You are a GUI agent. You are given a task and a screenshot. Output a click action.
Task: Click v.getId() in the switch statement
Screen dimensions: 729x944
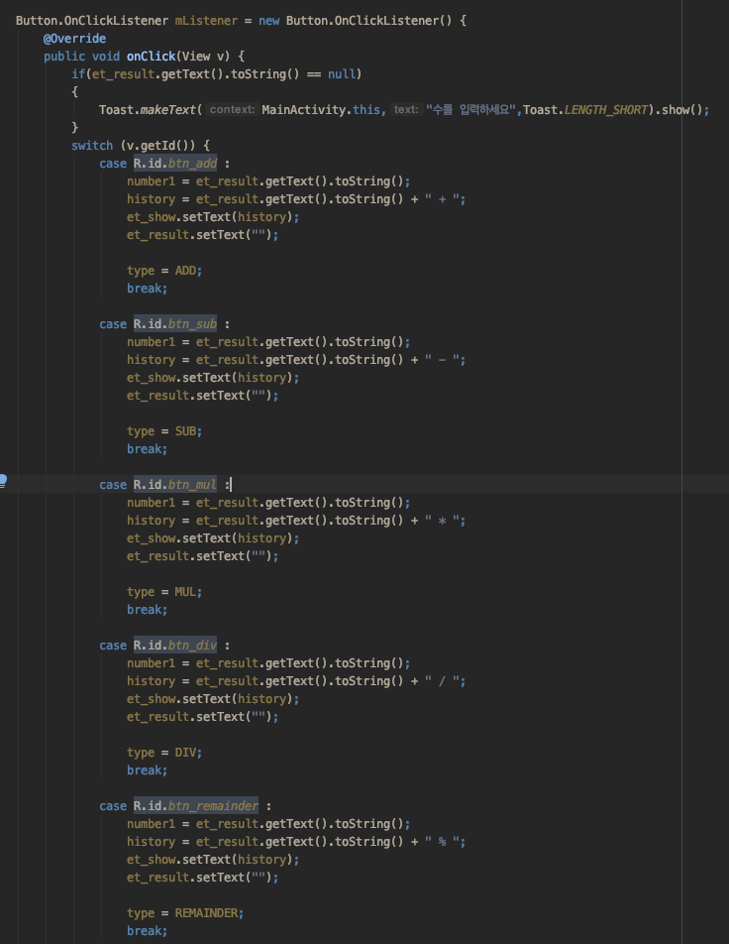pos(160,146)
